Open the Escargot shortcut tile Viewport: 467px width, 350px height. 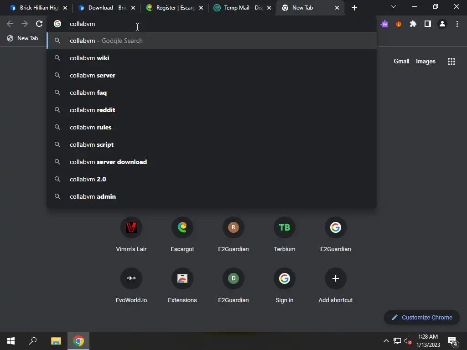coord(182,235)
